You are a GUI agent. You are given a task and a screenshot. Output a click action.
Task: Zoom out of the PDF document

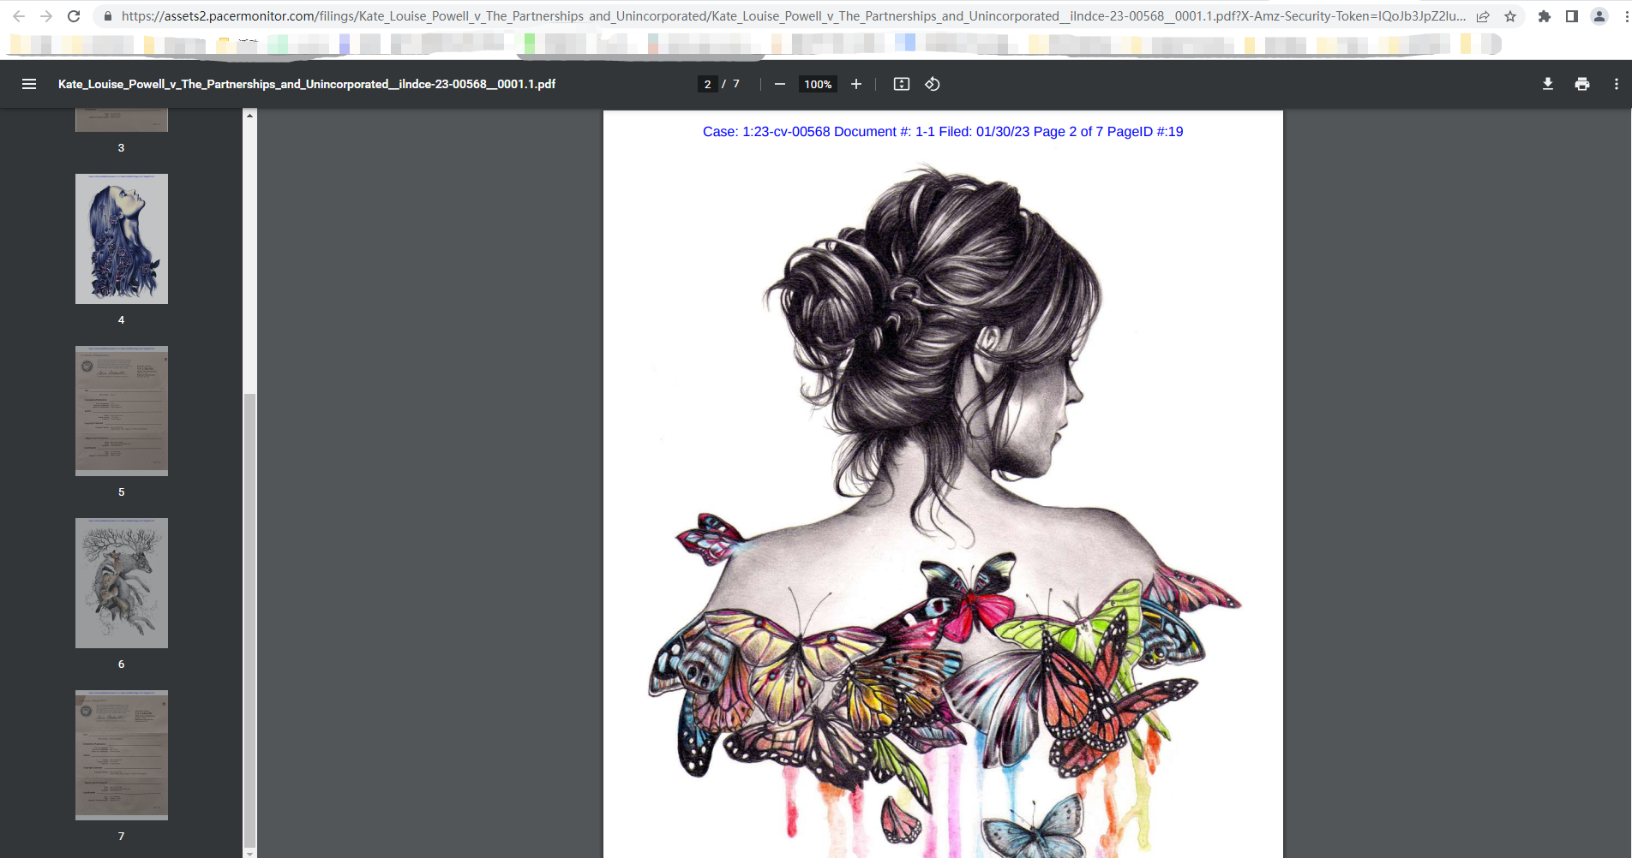click(780, 84)
